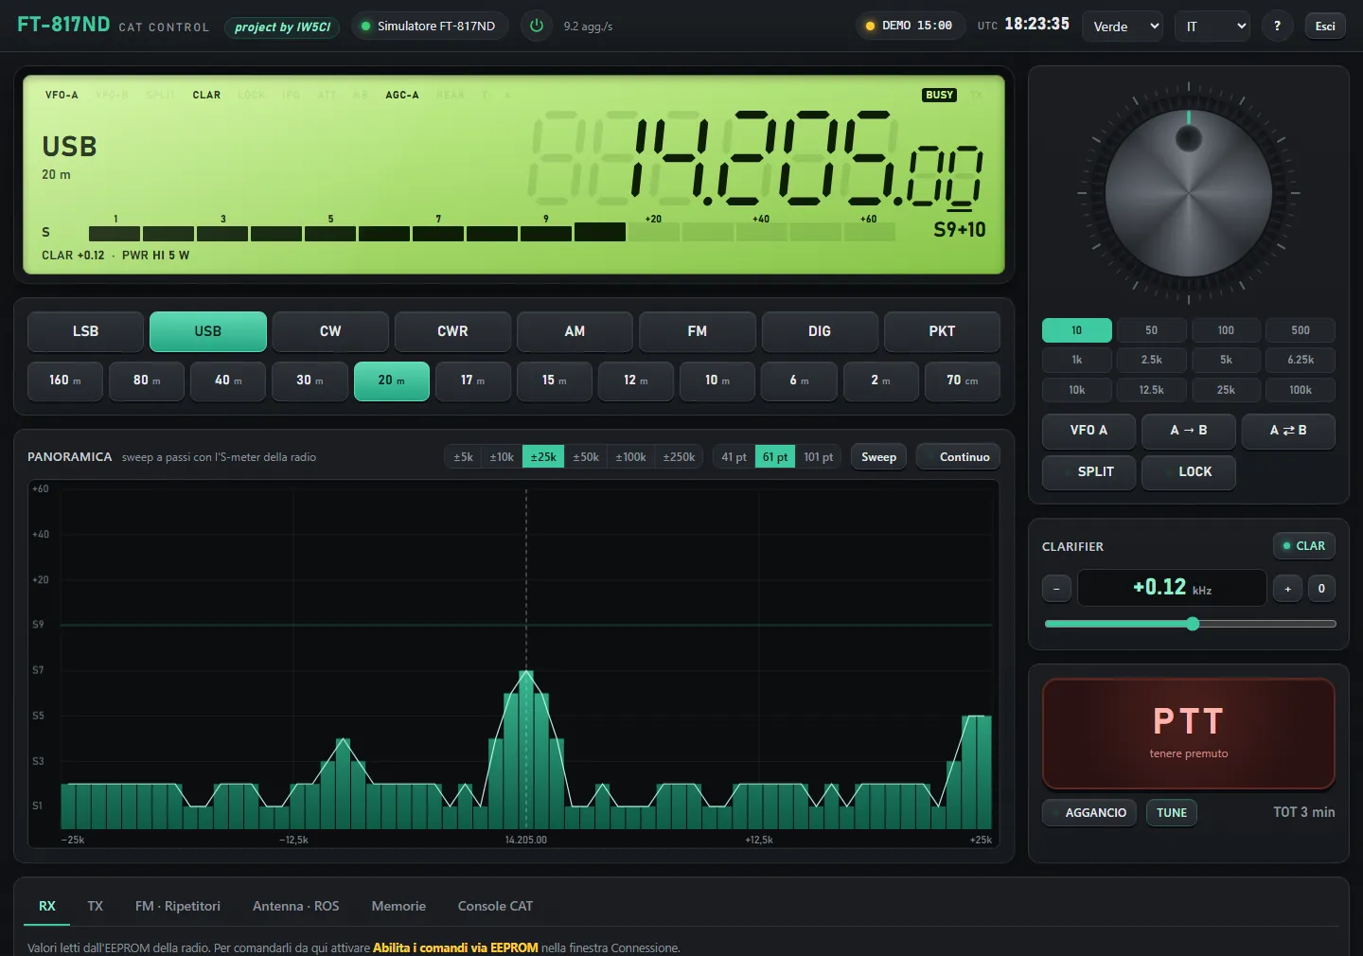The height and width of the screenshot is (956, 1363).
Task: Click the large tuning dial knob
Action: 1189,193
